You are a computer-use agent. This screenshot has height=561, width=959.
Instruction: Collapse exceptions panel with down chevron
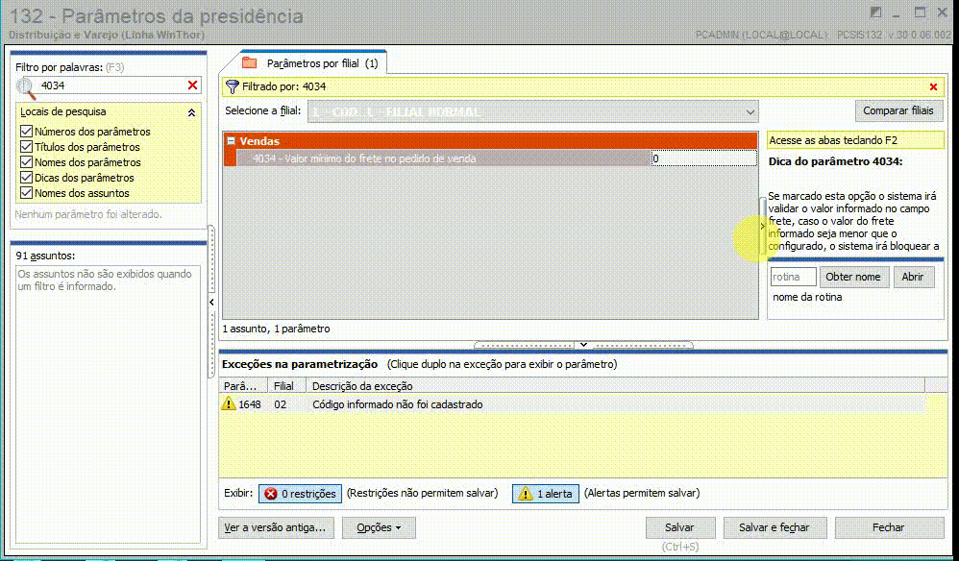pyautogui.click(x=583, y=345)
